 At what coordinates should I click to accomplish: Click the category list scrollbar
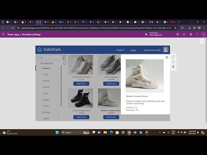click(x=61, y=86)
